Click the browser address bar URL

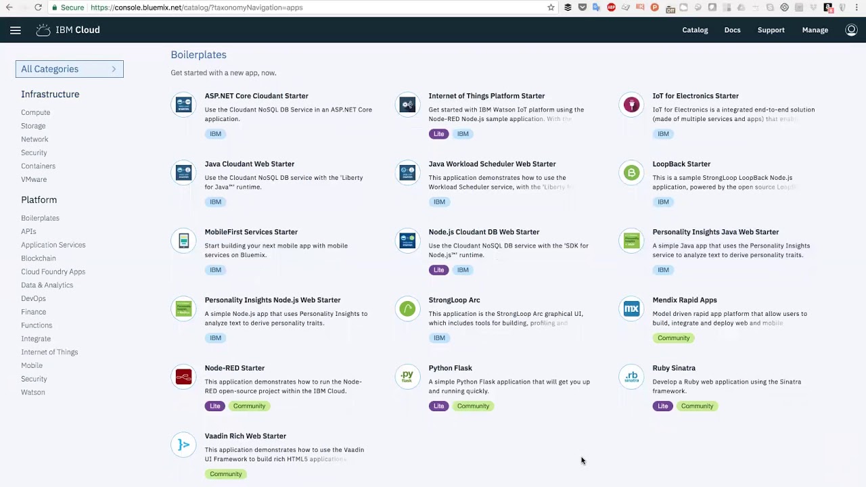pos(197,7)
